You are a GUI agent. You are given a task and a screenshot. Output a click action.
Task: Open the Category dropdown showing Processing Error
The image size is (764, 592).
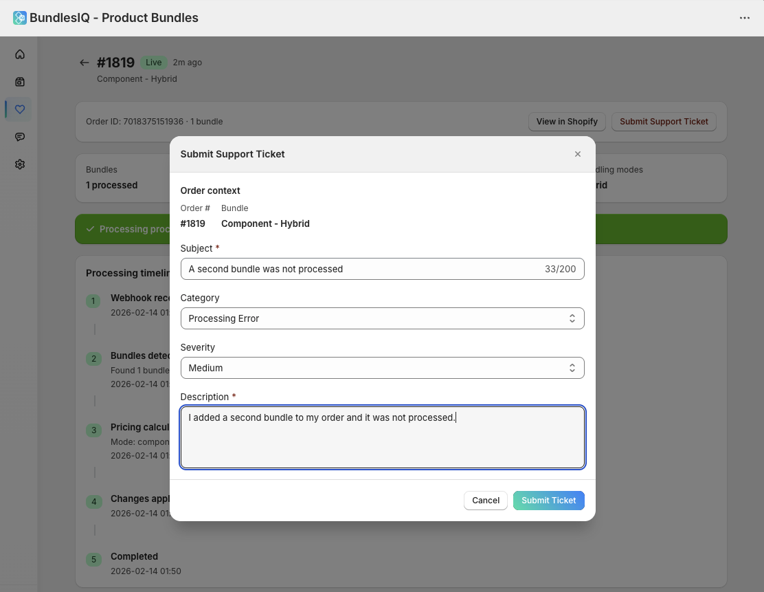383,318
